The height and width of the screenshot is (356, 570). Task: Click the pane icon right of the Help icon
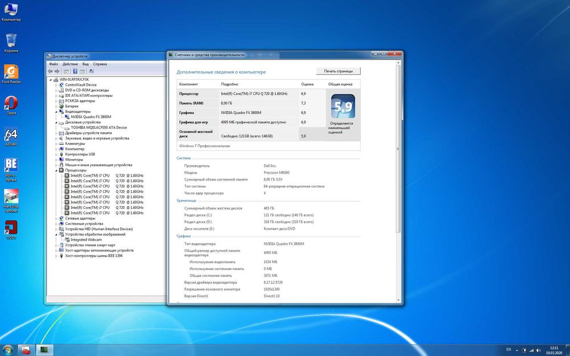pos(83,71)
